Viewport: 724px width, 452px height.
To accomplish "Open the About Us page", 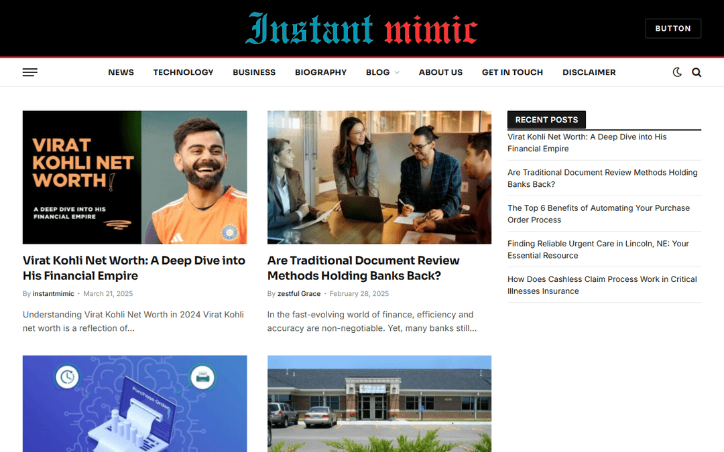I will click(x=440, y=72).
